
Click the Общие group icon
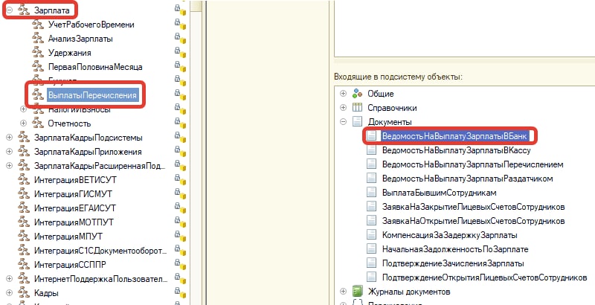coord(357,93)
